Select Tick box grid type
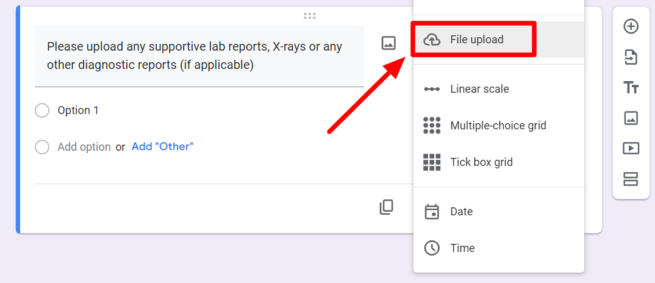This screenshot has height=283, width=655. pyautogui.click(x=498, y=162)
